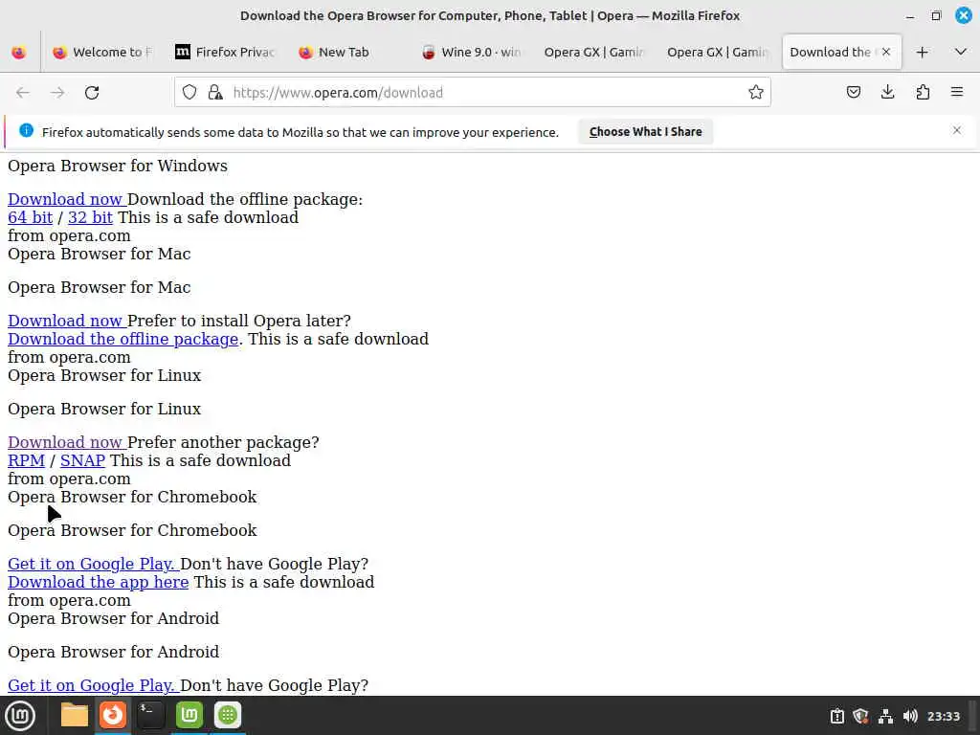The width and height of the screenshot is (980, 735).
Task: Open Download the app here link
Action: coord(99,582)
